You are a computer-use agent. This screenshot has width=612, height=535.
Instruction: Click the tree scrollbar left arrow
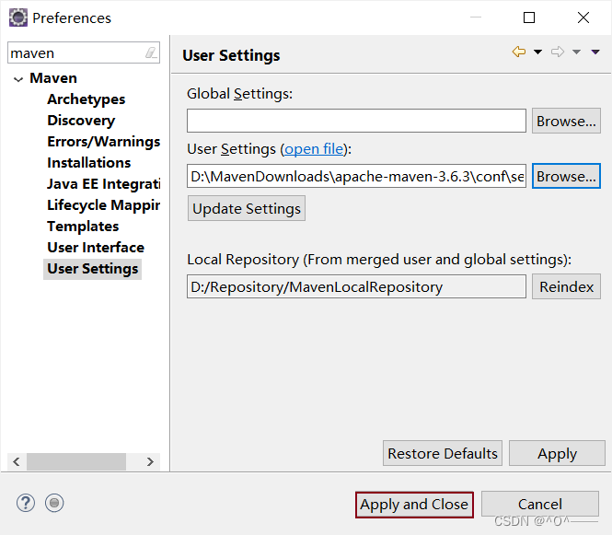(x=17, y=461)
